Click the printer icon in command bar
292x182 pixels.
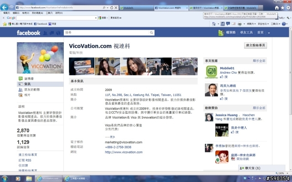pyautogui.click(x=240, y=24)
